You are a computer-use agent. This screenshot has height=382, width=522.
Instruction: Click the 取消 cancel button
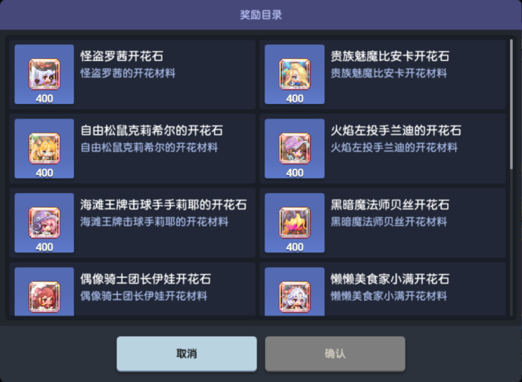click(187, 354)
